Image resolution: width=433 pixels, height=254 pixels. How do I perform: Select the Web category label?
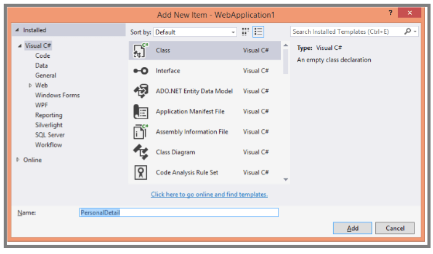41,85
